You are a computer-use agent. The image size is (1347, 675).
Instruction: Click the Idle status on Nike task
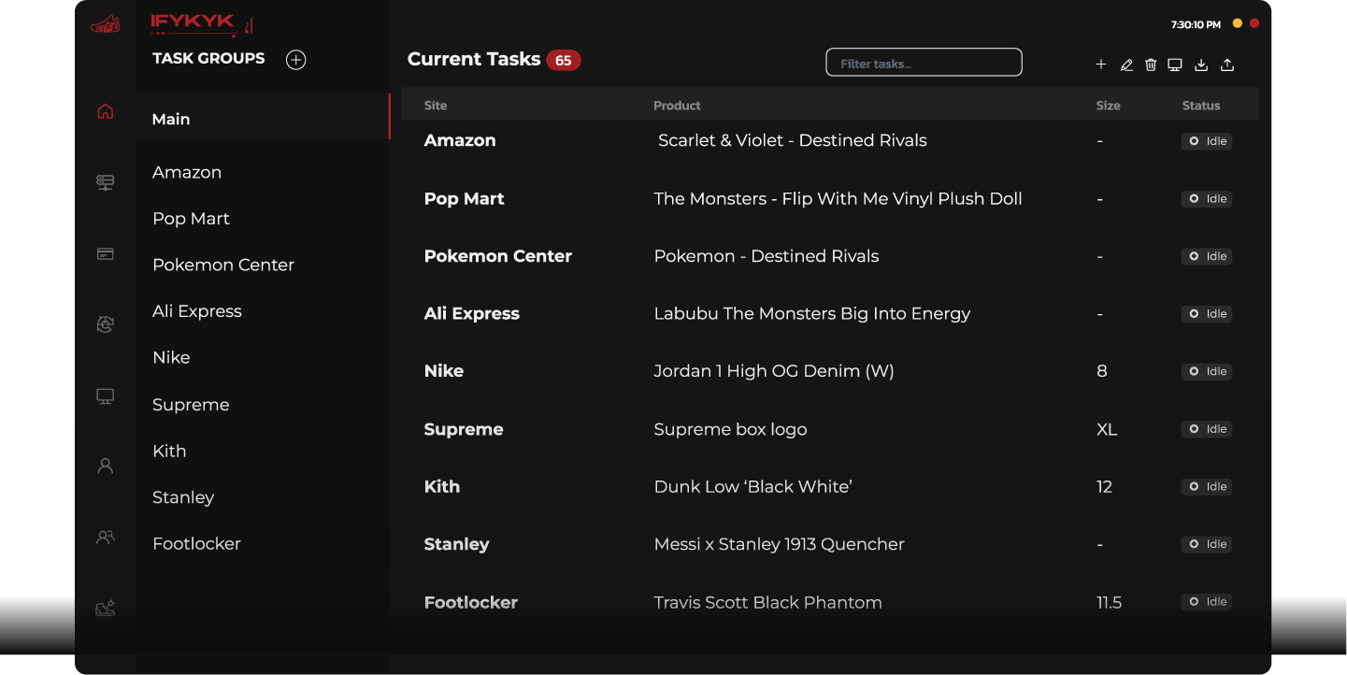pos(1207,372)
